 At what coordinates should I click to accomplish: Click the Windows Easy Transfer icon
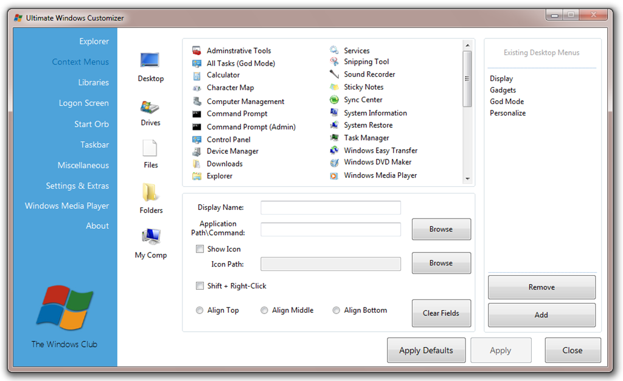[x=334, y=150]
